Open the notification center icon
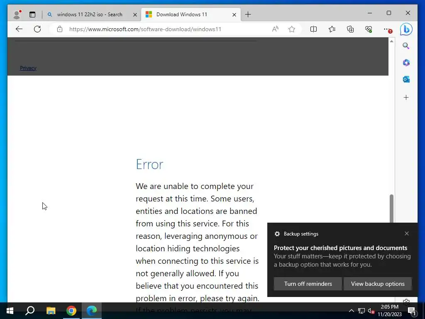This screenshot has width=425, height=319. pos(412,311)
